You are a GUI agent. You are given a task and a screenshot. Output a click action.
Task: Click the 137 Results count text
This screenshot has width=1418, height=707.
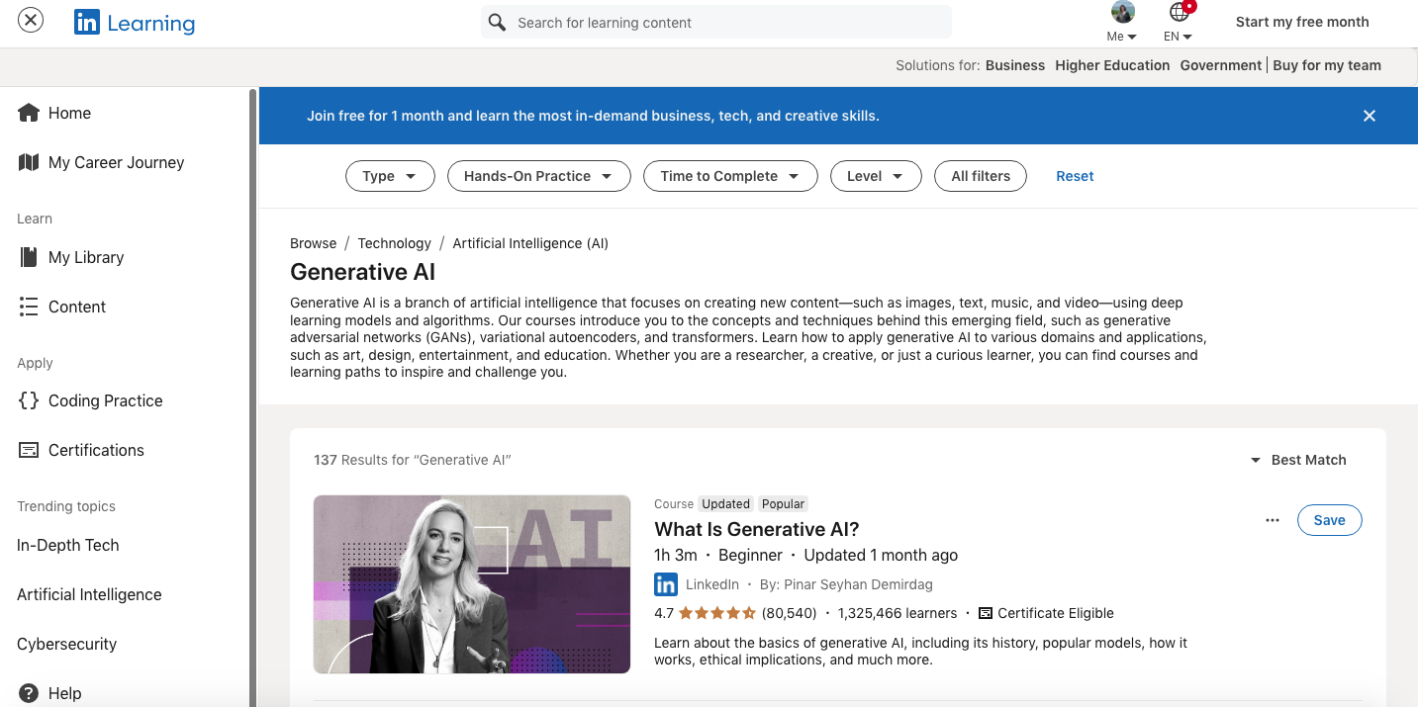[412, 460]
